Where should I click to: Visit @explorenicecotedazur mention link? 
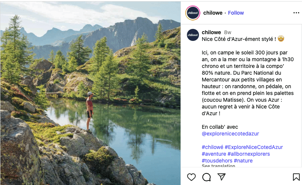(230, 134)
